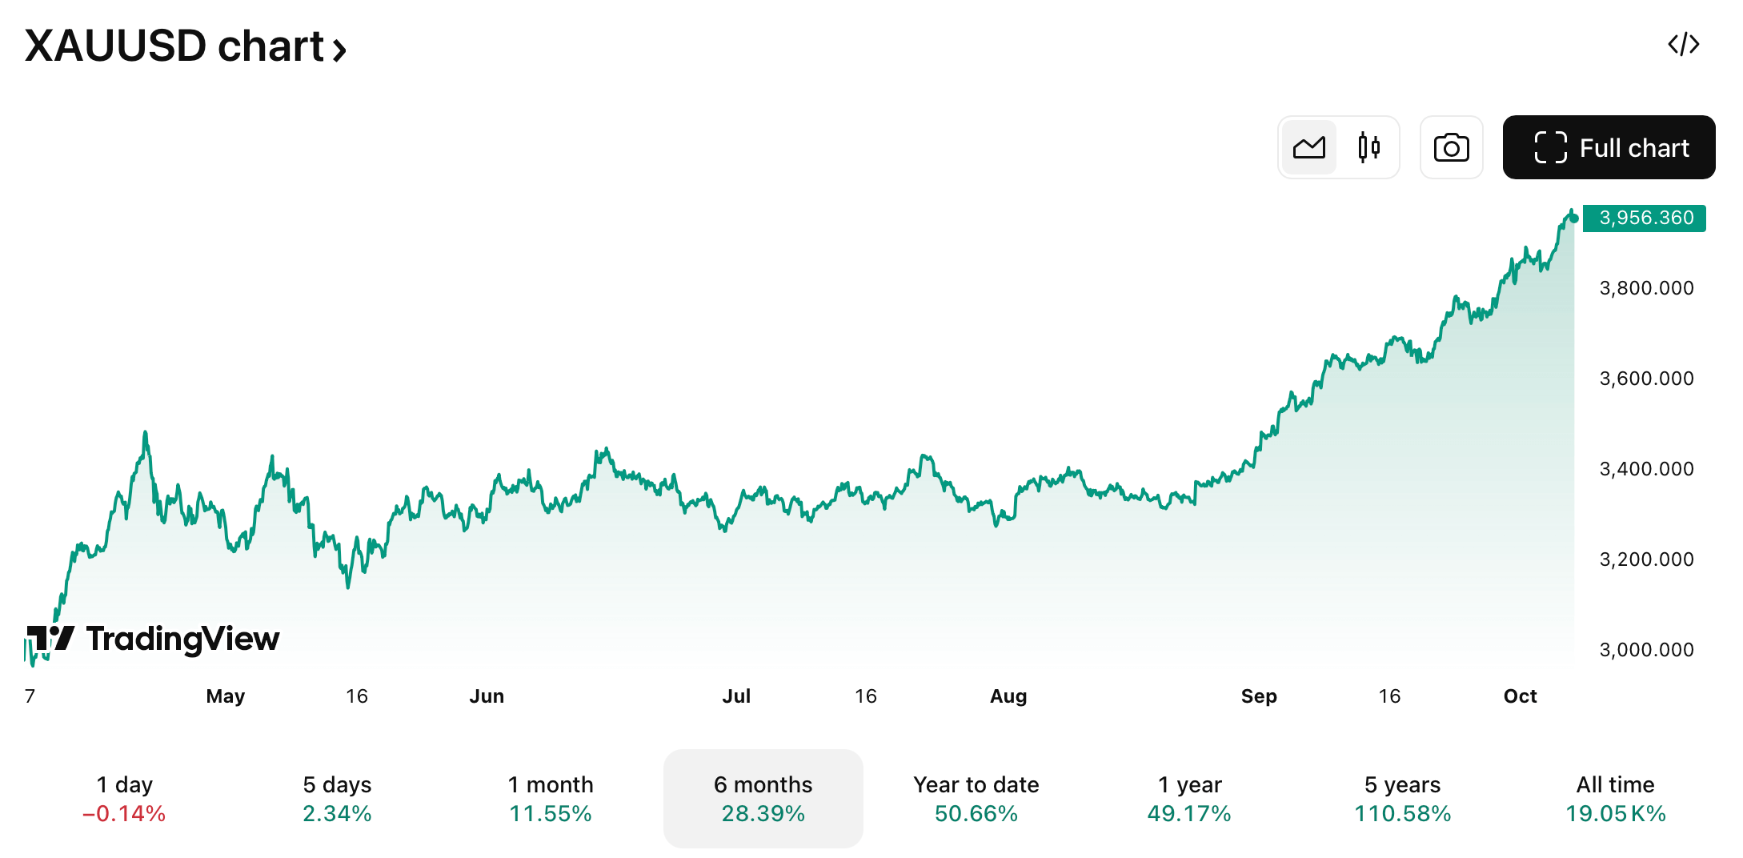1743x858 pixels.
Task: Switch to area chart view
Action: click(x=1309, y=148)
